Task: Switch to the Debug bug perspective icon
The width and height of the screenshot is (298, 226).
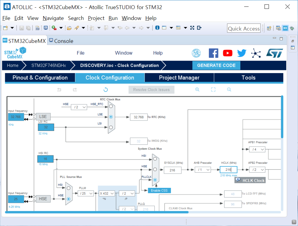Action: click(x=292, y=28)
